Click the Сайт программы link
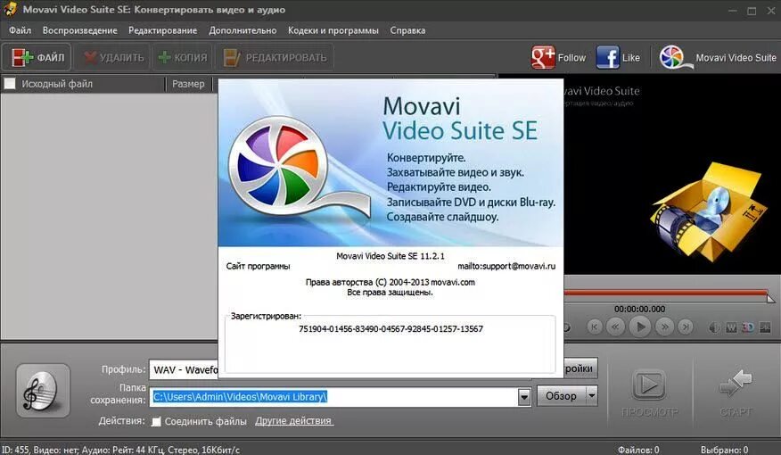This screenshot has width=781, height=455. pyautogui.click(x=258, y=266)
